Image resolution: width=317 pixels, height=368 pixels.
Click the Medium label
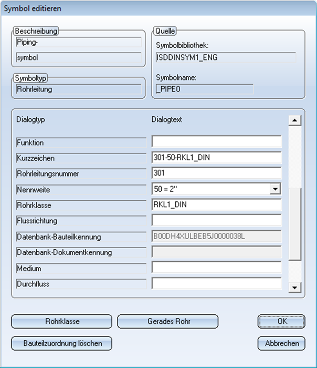[81, 268]
